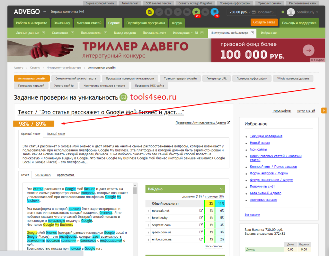Open База знаний Адвего link
329x256 pixels.
[x=265, y=193]
